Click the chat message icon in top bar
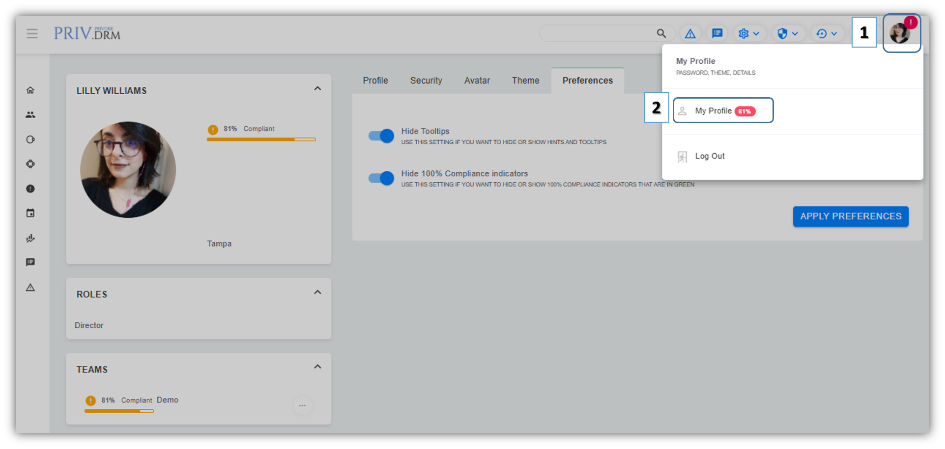Viewport: 945px width, 449px height. tap(717, 33)
